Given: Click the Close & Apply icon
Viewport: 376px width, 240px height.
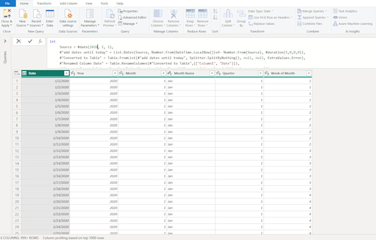Looking at the screenshot, I should (x=7, y=14).
